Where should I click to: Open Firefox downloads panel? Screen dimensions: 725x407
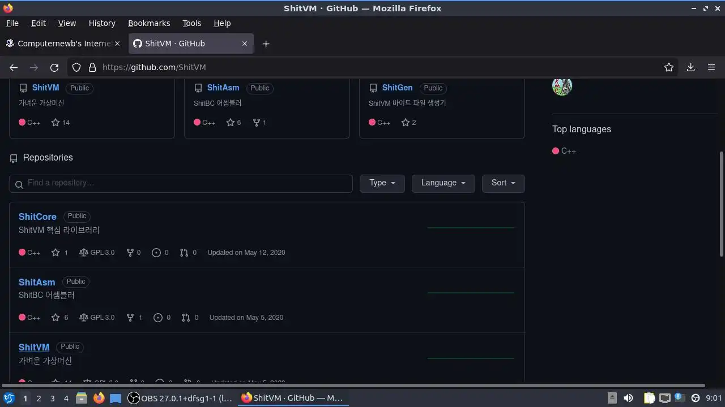(x=690, y=67)
